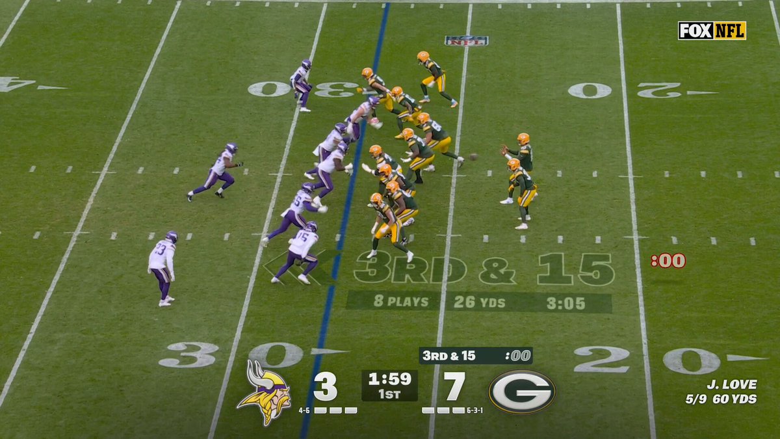The image size is (780, 439).
Task: Expand the 8 PLAYS drive summary stat
Action: coord(400,301)
